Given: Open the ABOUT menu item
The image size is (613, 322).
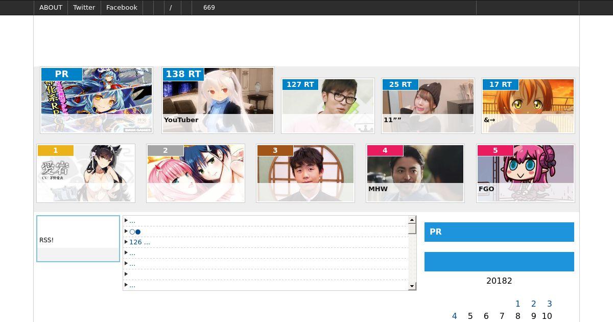Looking at the screenshot, I should 51,8.
